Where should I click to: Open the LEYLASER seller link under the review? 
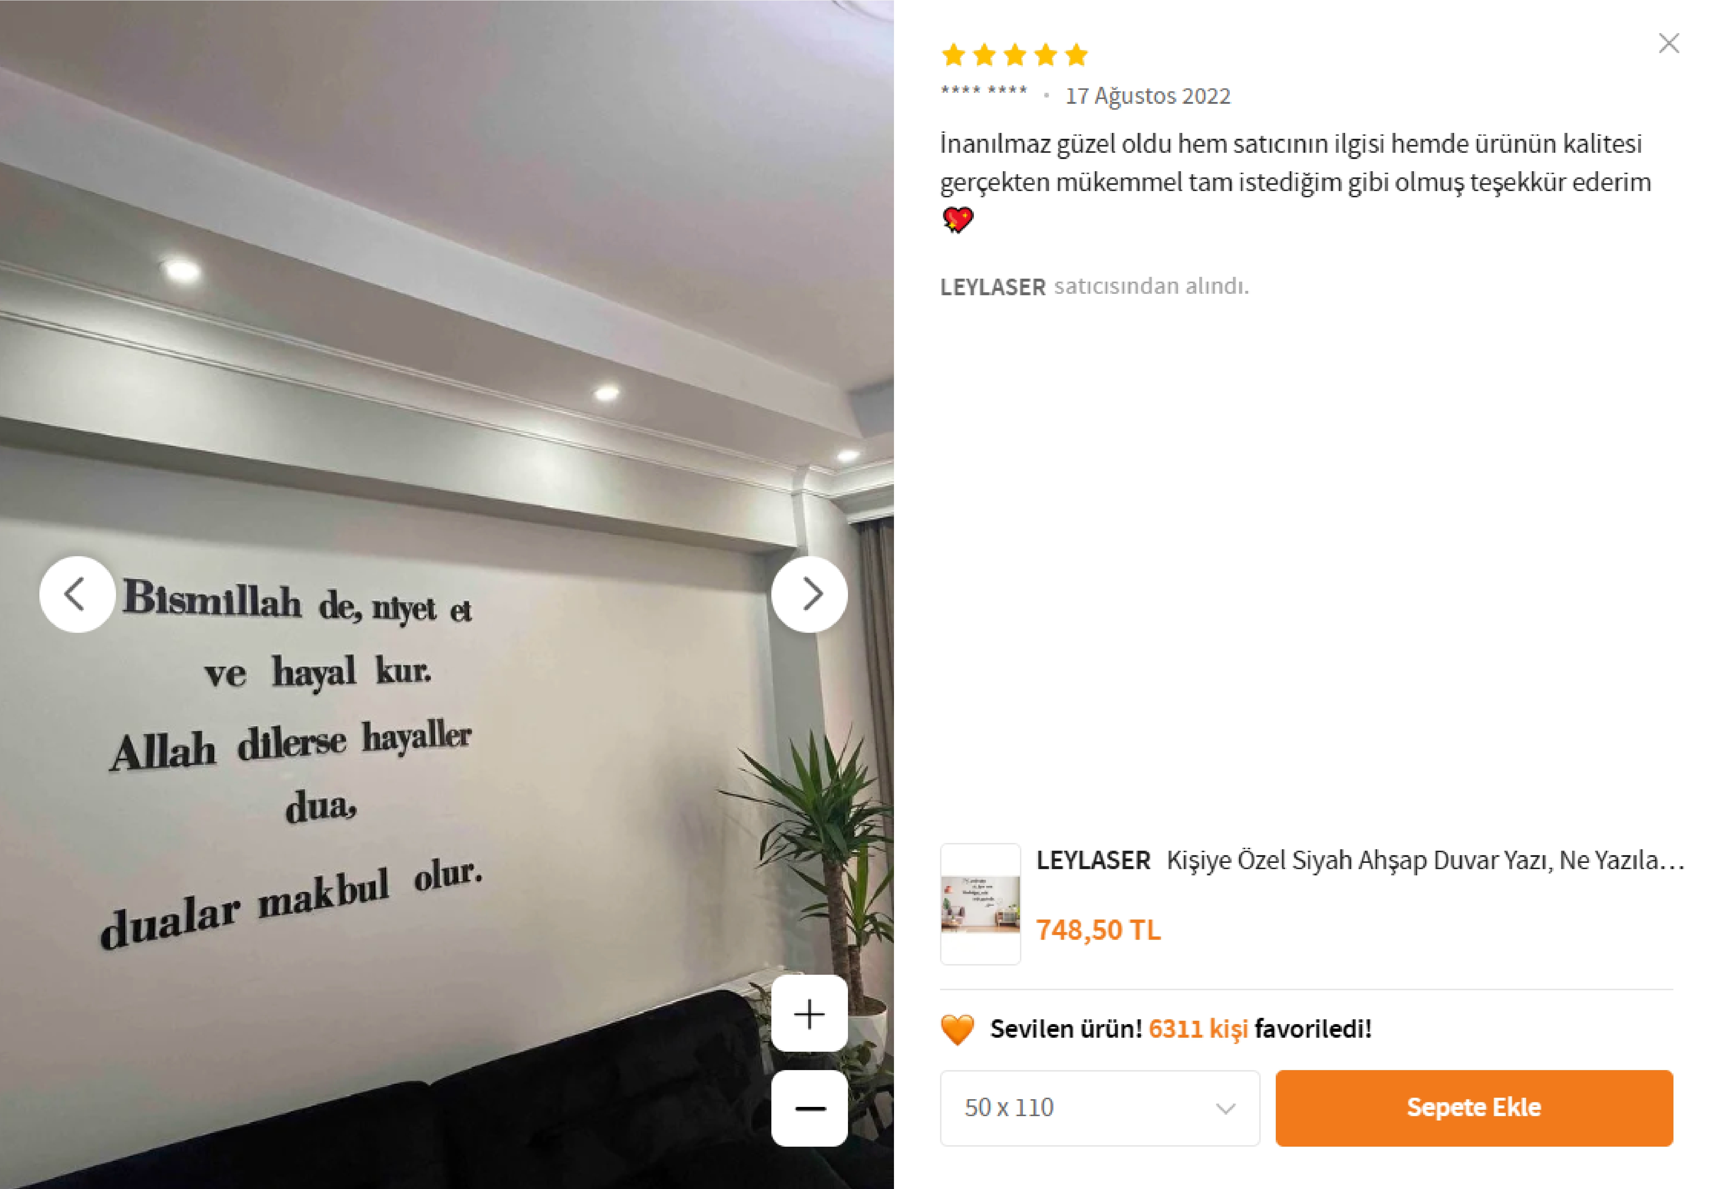pos(993,287)
